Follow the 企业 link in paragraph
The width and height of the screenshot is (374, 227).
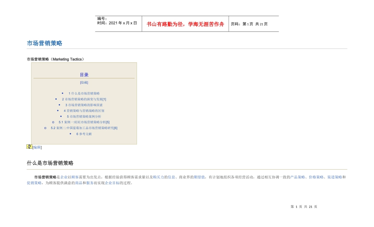pyautogui.click(x=64, y=177)
